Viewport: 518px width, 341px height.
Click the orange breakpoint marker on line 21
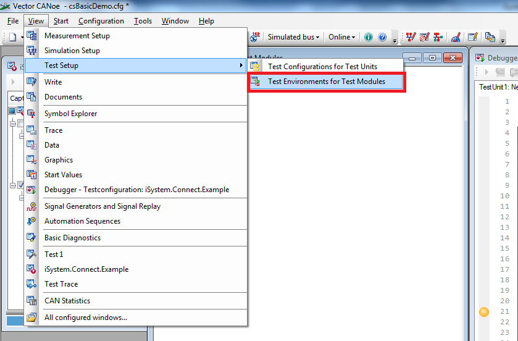coord(484,311)
